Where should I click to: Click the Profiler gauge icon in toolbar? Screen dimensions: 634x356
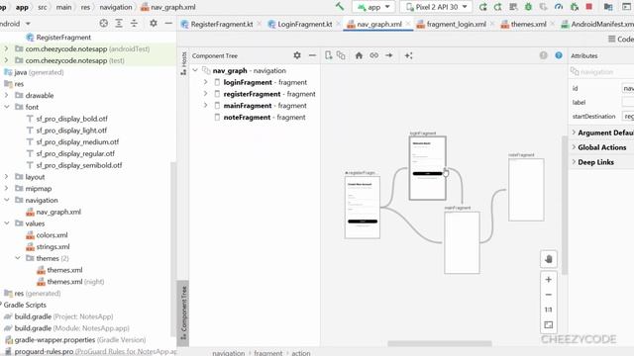pos(559,7)
